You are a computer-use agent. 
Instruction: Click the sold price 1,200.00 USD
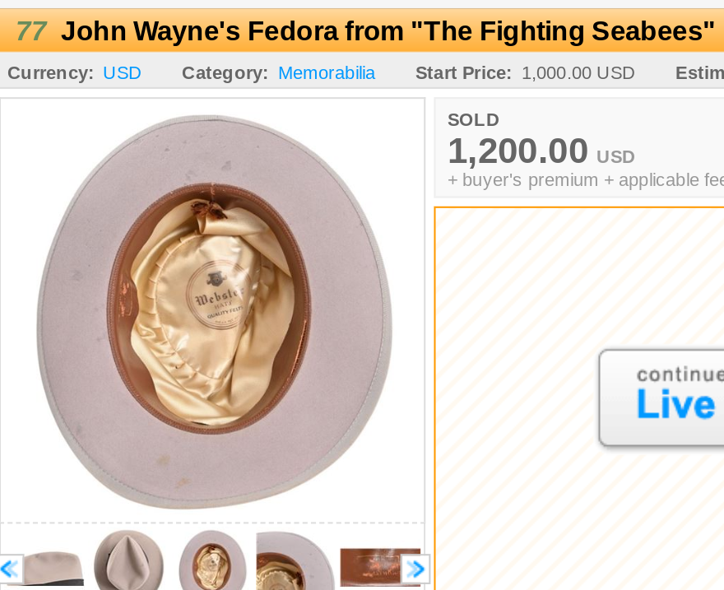pos(541,151)
